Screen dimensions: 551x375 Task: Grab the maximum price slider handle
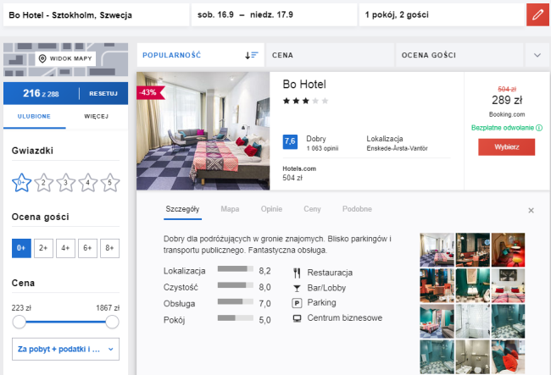(112, 322)
